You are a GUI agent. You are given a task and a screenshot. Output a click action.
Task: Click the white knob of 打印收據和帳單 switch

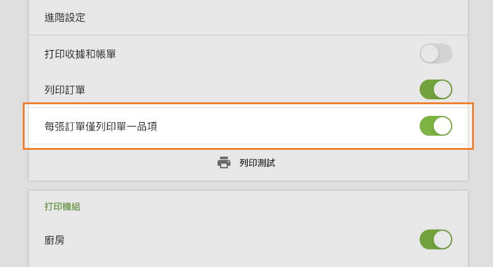(x=430, y=54)
